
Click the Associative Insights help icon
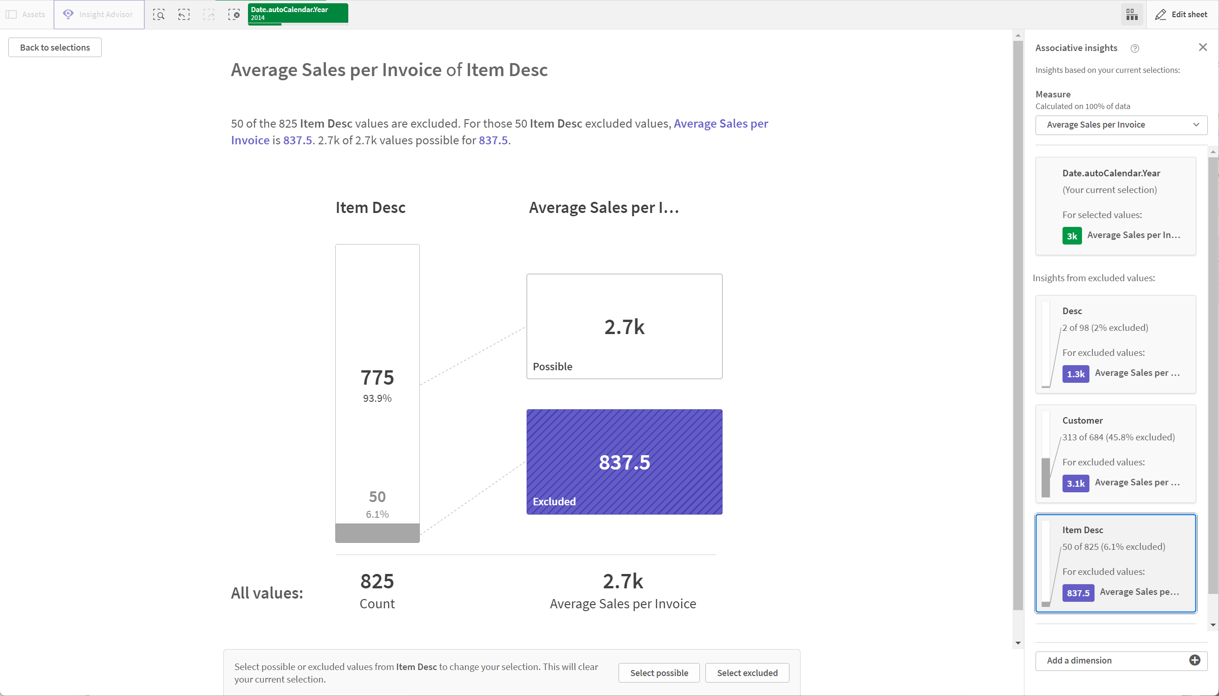pyautogui.click(x=1134, y=48)
